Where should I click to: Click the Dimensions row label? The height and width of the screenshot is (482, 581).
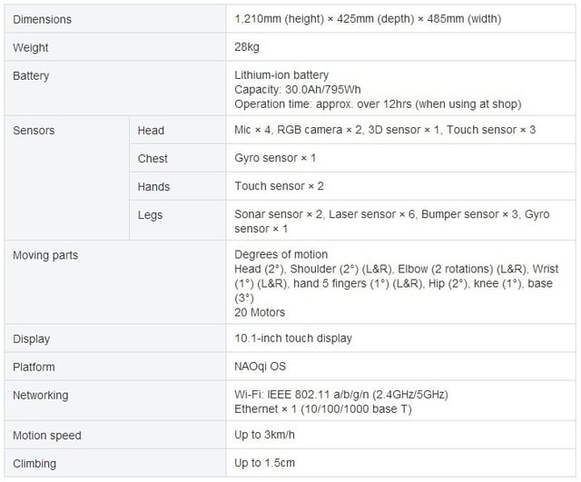point(42,19)
